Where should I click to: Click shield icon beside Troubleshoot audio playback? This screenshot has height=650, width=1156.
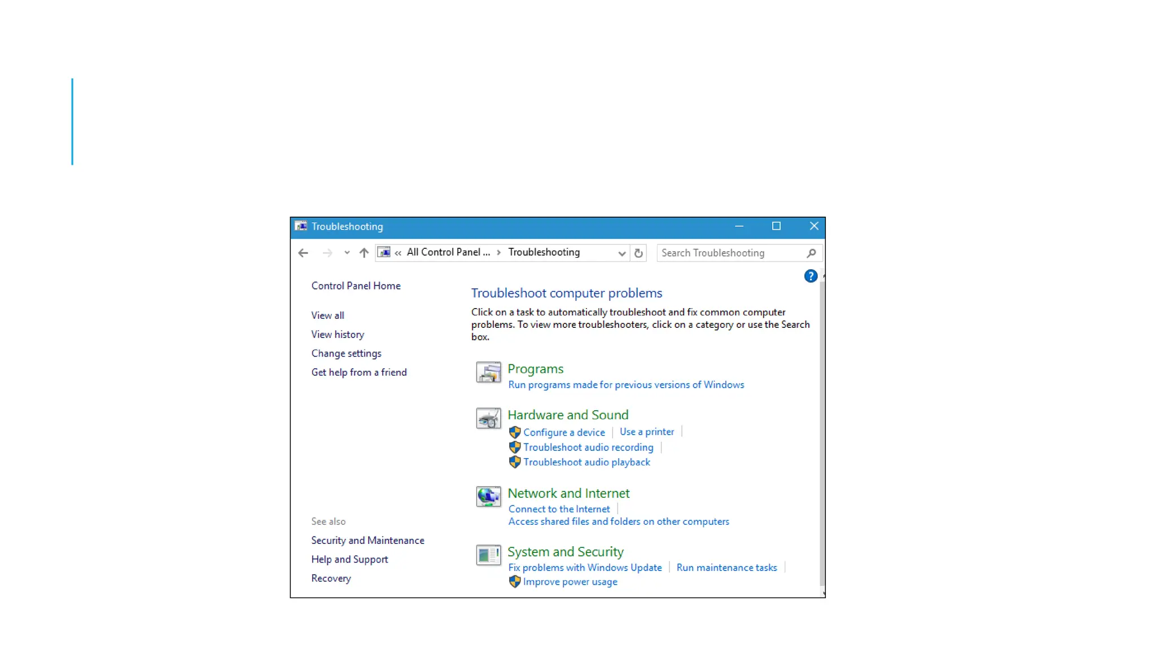click(515, 462)
